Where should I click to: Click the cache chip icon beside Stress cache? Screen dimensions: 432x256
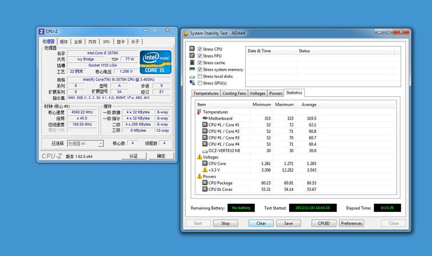coord(192,62)
